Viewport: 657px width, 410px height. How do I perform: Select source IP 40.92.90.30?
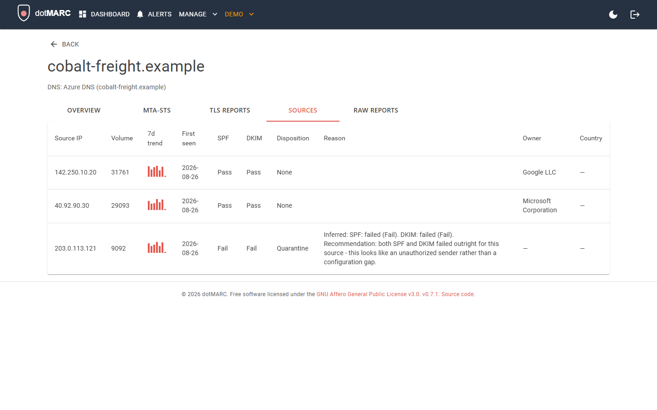72,206
